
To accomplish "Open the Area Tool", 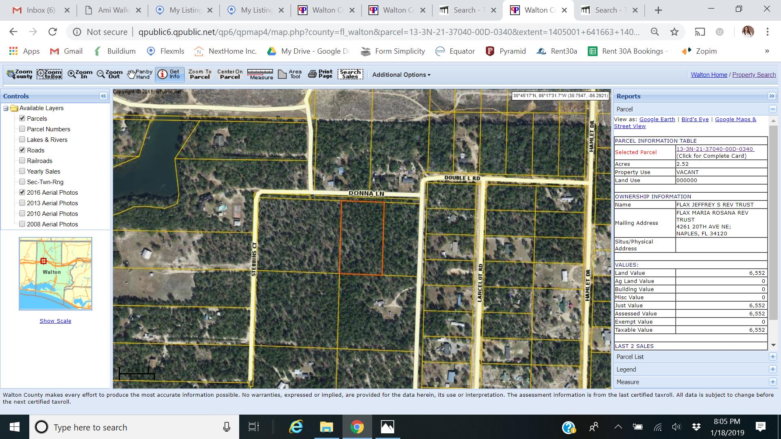I will (290, 74).
